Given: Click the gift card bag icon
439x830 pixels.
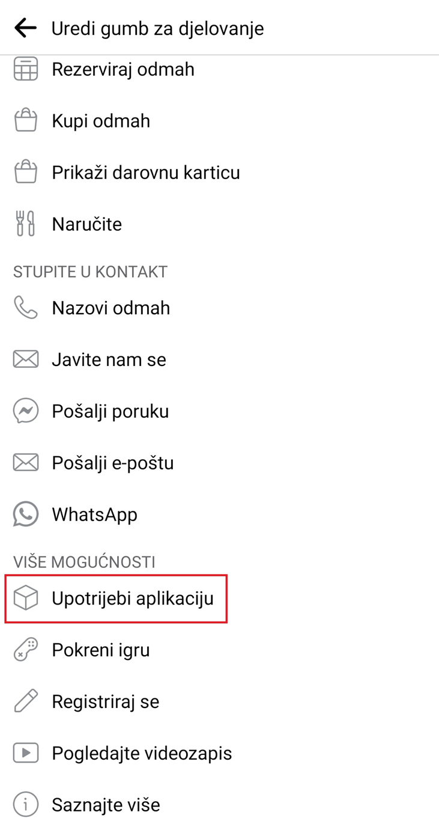Looking at the screenshot, I should (x=26, y=172).
